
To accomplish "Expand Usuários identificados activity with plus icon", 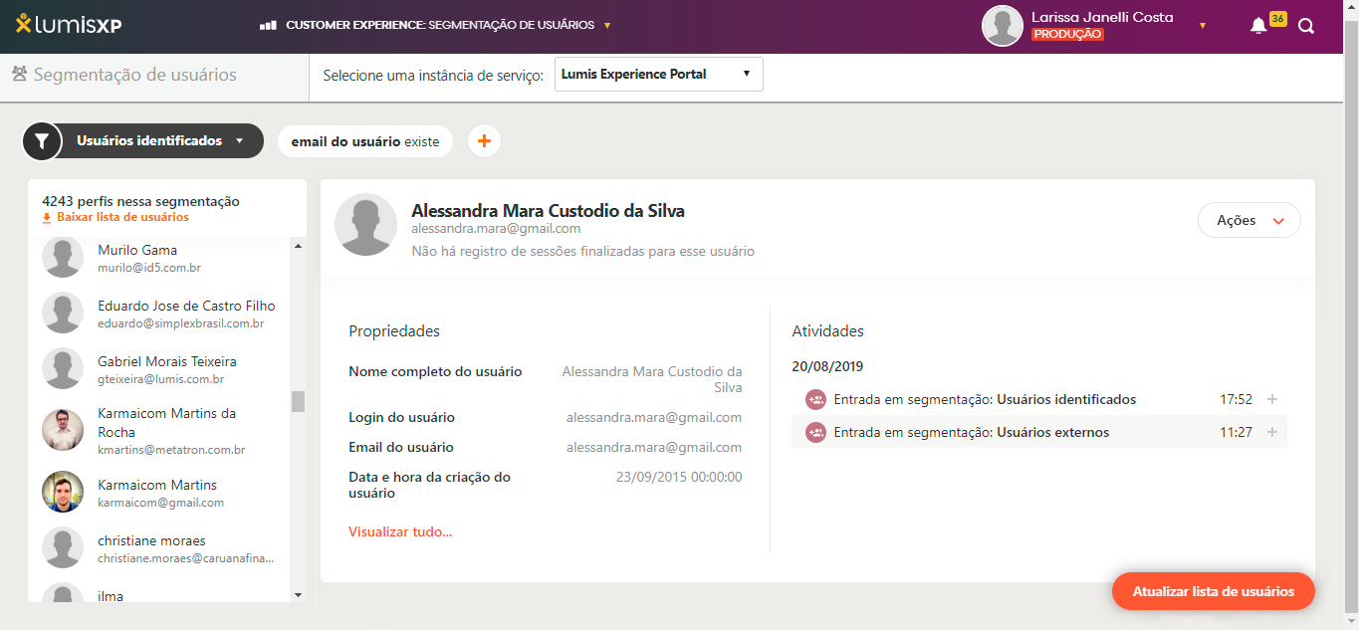I will [1271, 400].
